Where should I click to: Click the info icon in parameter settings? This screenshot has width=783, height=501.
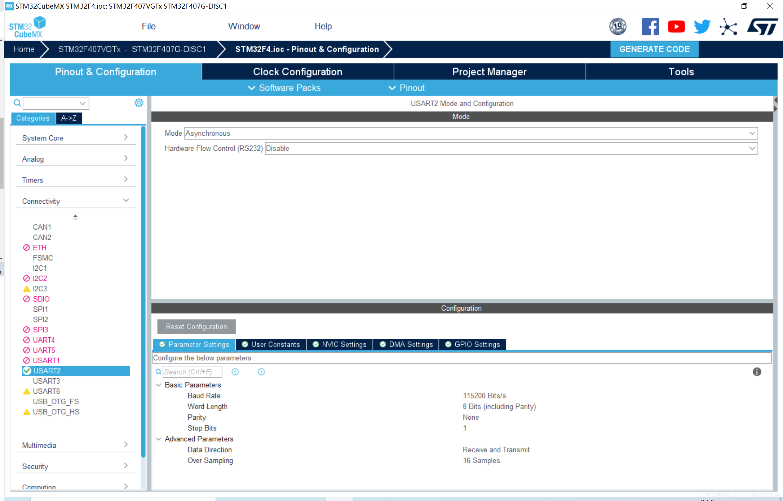(757, 372)
